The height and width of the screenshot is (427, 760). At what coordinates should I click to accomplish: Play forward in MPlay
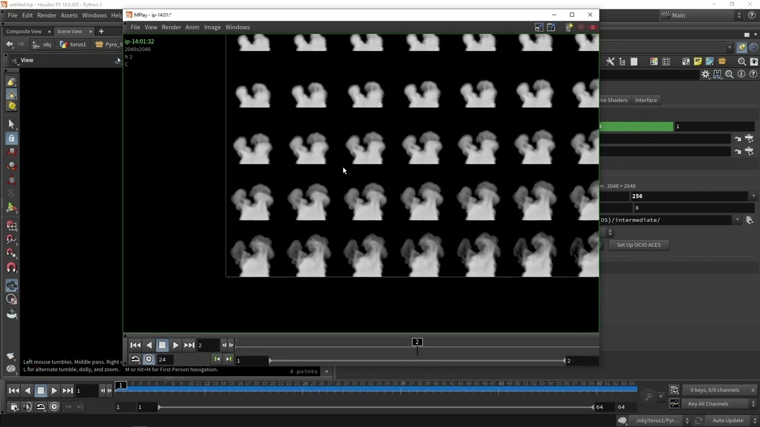click(x=176, y=345)
